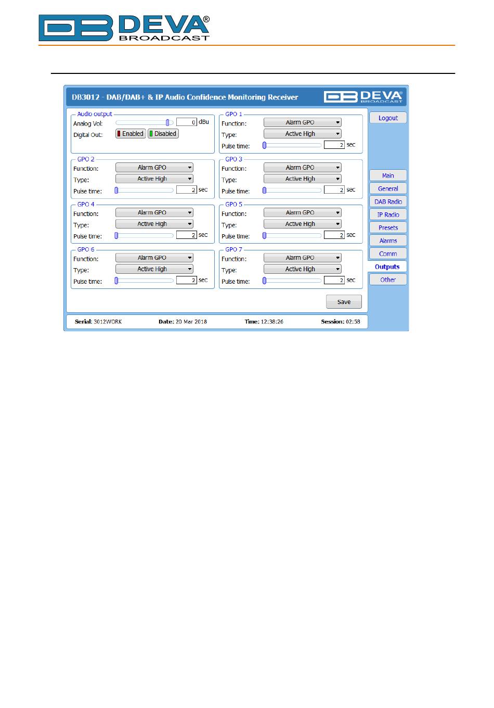Click the GPO 4 Pulse time field
494x708 pixels.
[x=187, y=235]
